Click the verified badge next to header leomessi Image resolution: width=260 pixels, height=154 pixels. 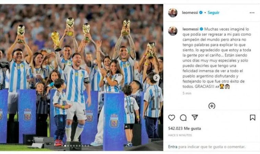(201, 13)
